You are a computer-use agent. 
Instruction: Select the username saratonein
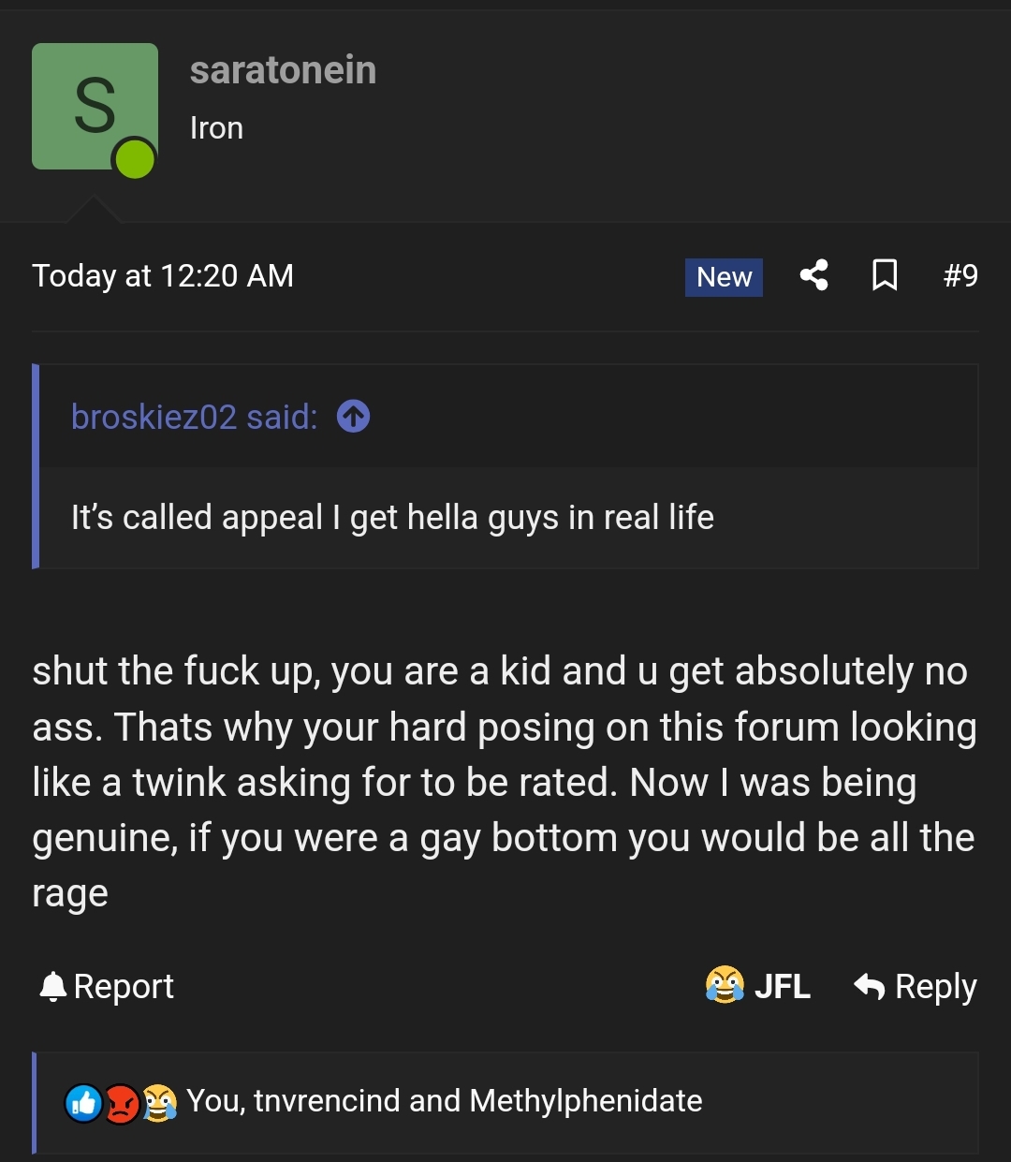coord(284,69)
